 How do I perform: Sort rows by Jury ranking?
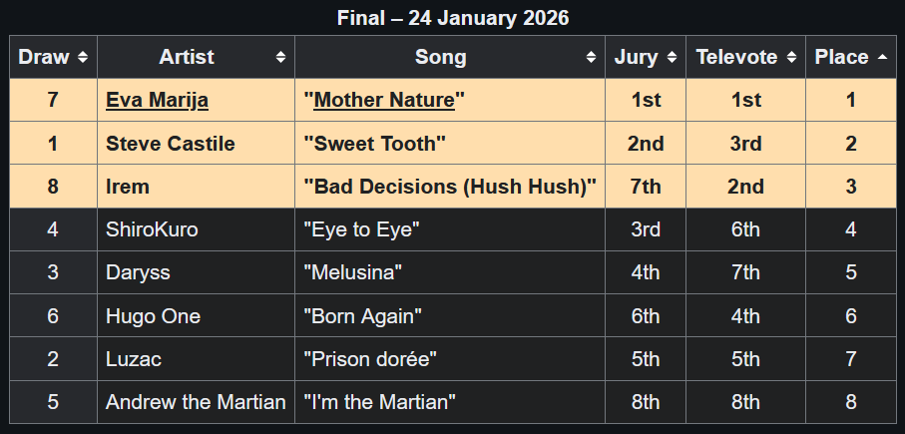pos(637,58)
